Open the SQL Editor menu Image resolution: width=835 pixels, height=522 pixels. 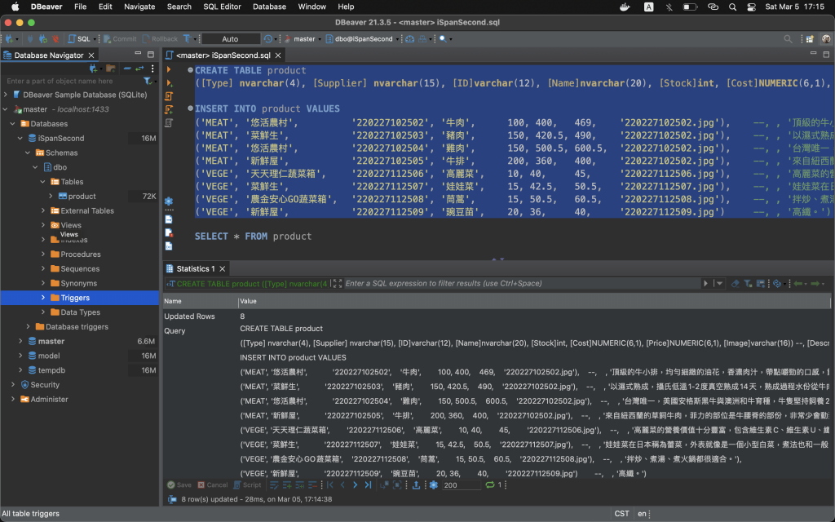222,7
